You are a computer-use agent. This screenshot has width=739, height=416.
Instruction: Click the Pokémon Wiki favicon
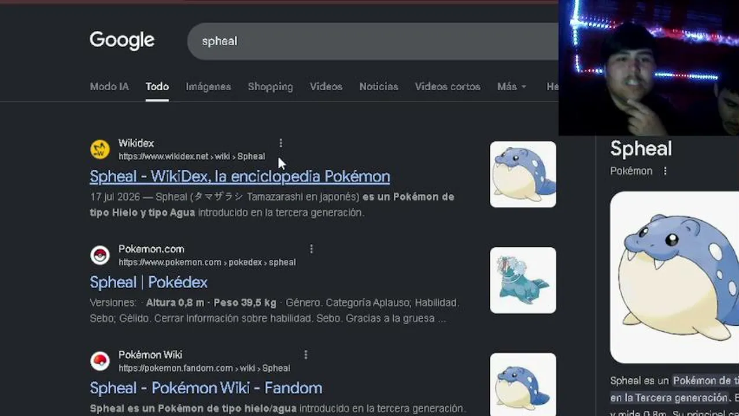tap(100, 361)
